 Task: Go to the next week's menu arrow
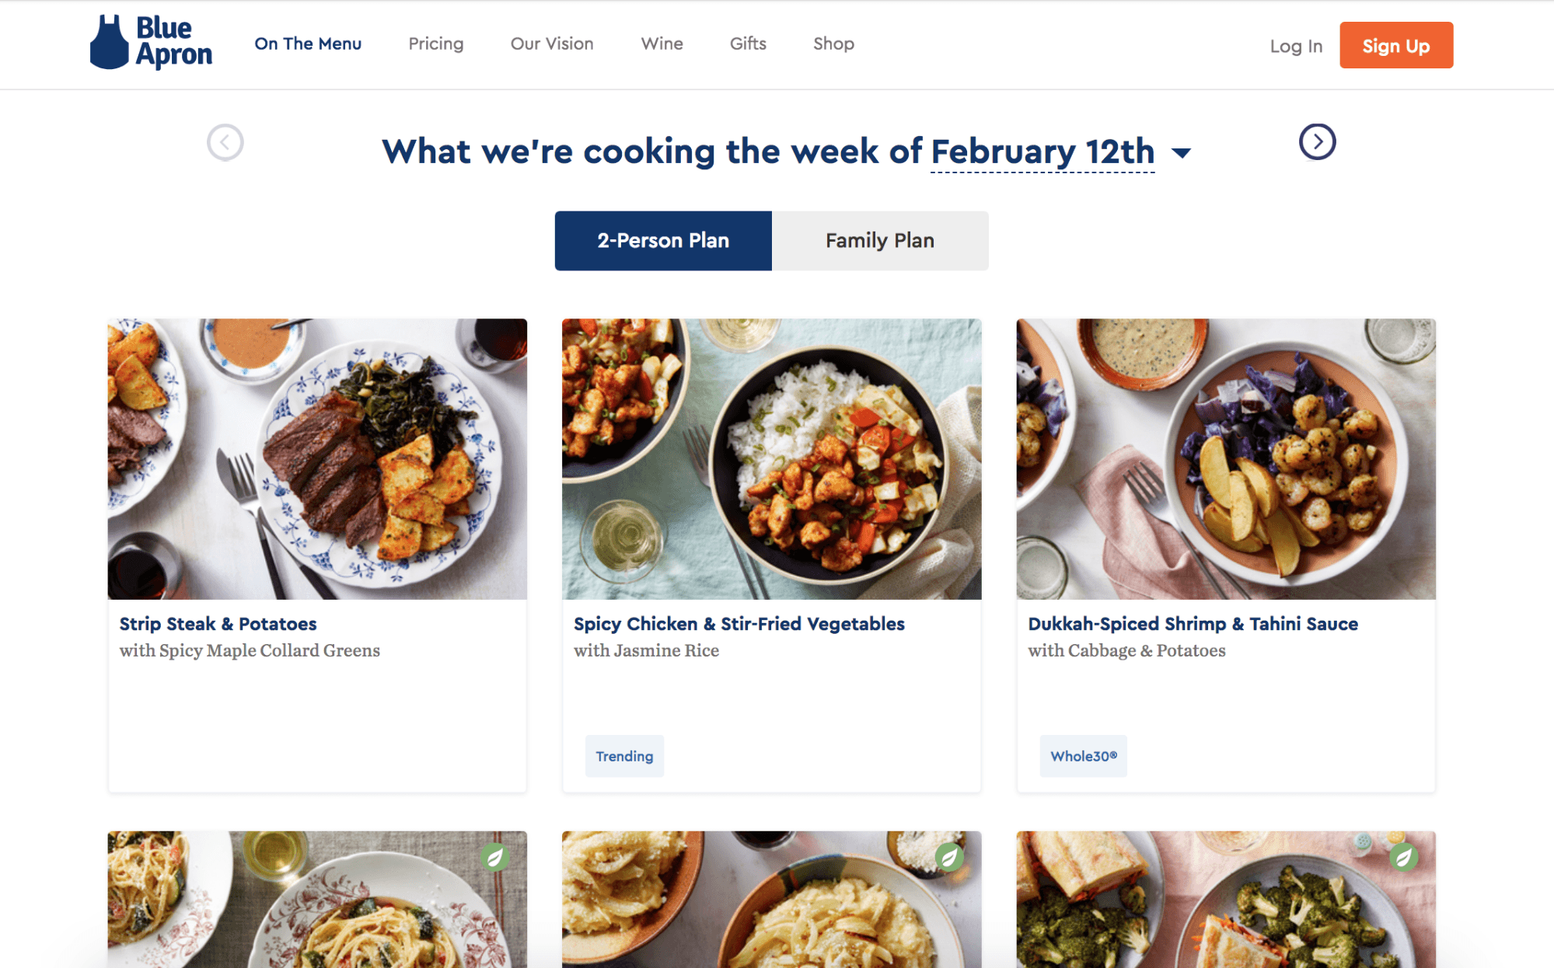point(1317,142)
